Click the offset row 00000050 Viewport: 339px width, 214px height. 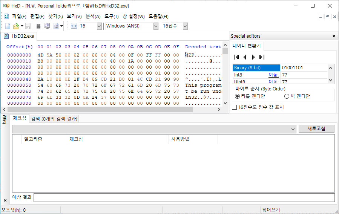(19, 85)
